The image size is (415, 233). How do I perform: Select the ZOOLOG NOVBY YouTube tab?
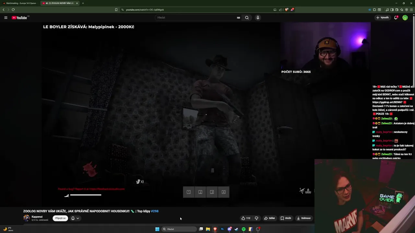[x=60, y=3]
